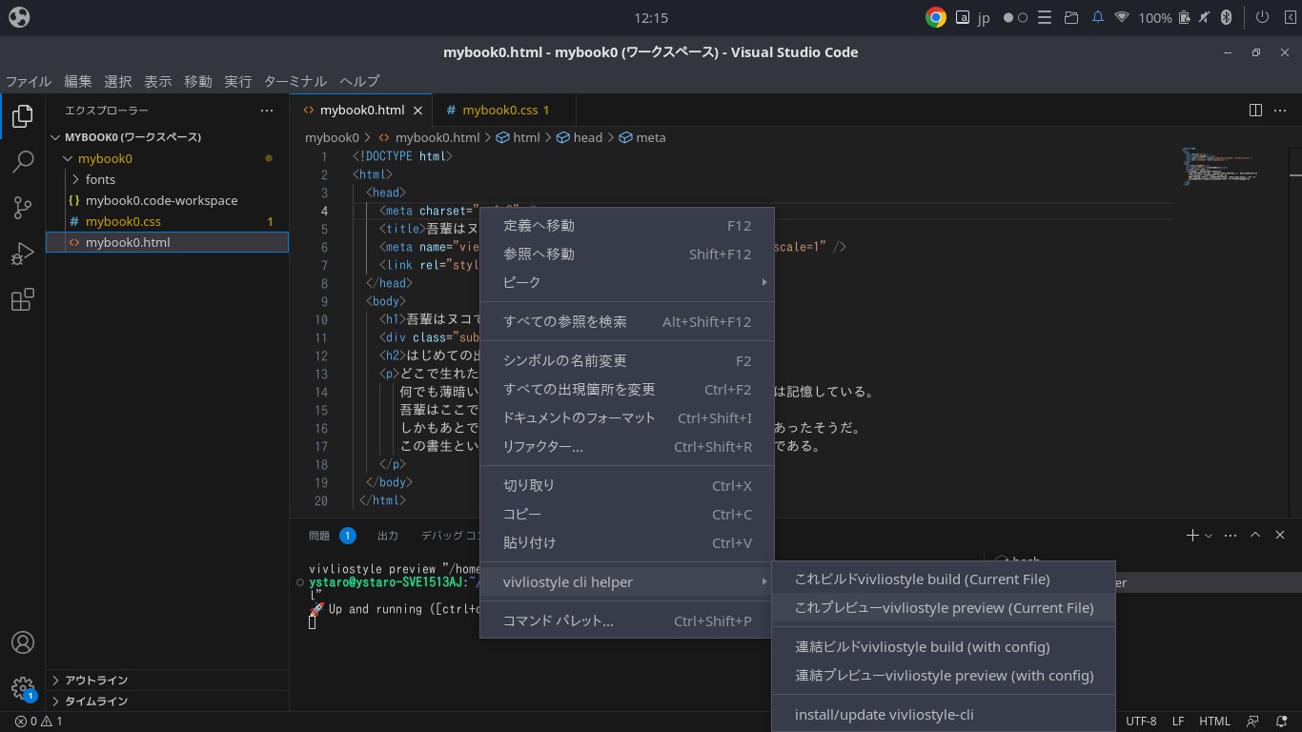The width and height of the screenshot is (1302, 732).
Task: Select the mybook0.html editor tab
Action: point(361,111)
